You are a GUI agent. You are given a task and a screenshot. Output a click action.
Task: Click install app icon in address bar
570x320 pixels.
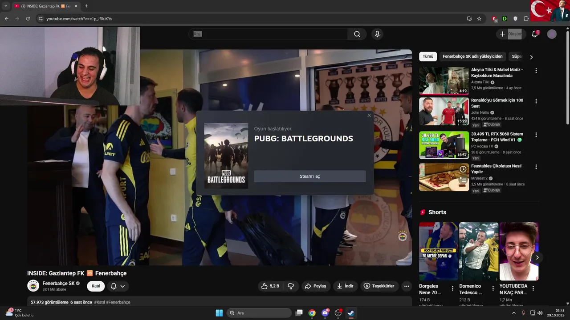click(469, 19)
